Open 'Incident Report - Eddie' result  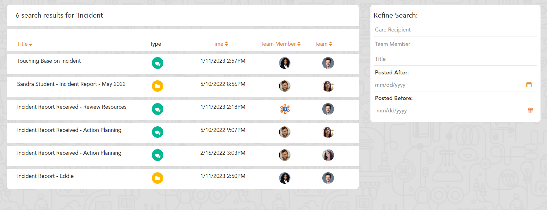click(45, 176)
